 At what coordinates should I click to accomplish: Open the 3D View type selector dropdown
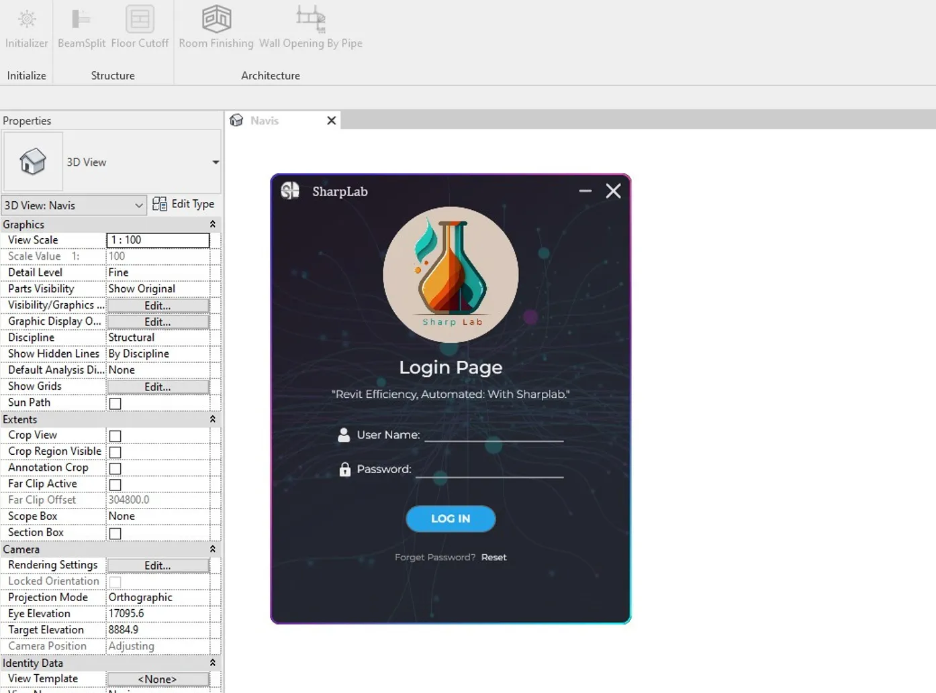[x=216, y=162]
